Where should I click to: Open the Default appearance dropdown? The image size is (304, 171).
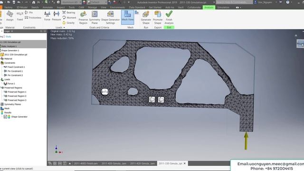pyautogui.click(x=97, y=2)
